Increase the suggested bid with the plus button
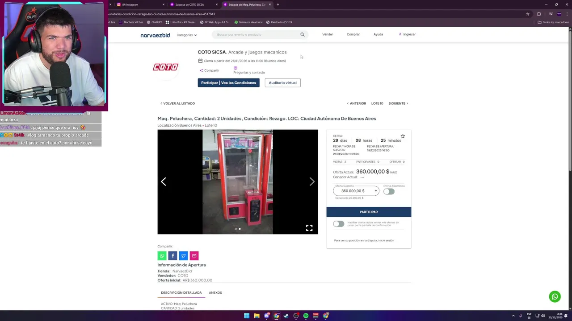This screenshot has height=321, width=572. point(376,191)
